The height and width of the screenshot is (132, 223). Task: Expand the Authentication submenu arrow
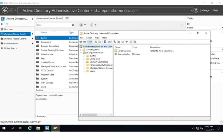point(33,43)
